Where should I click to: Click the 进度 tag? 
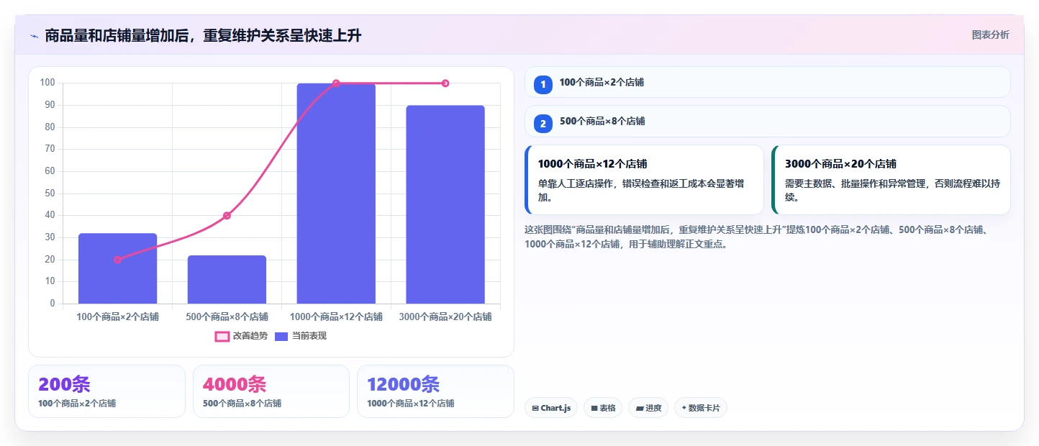[648, 408]
